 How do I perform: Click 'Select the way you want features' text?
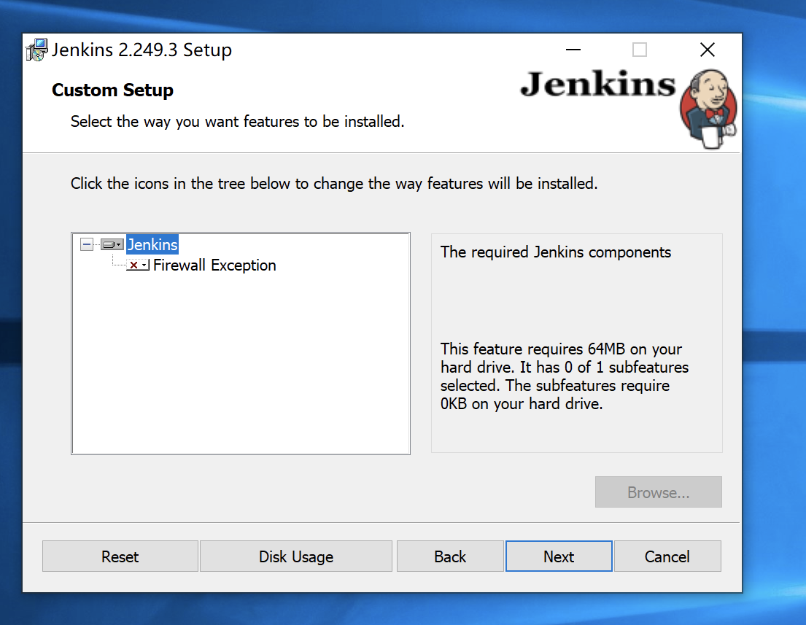[238, 122]
